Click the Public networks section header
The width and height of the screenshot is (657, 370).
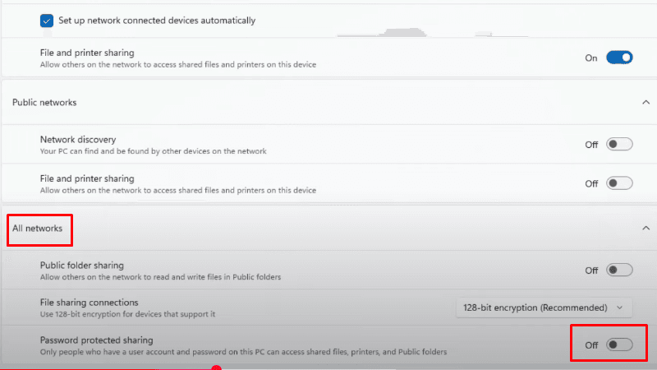(x=44, y=103)
